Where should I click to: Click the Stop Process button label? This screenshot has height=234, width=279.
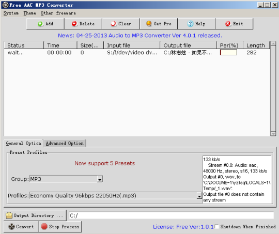(64, 227)
